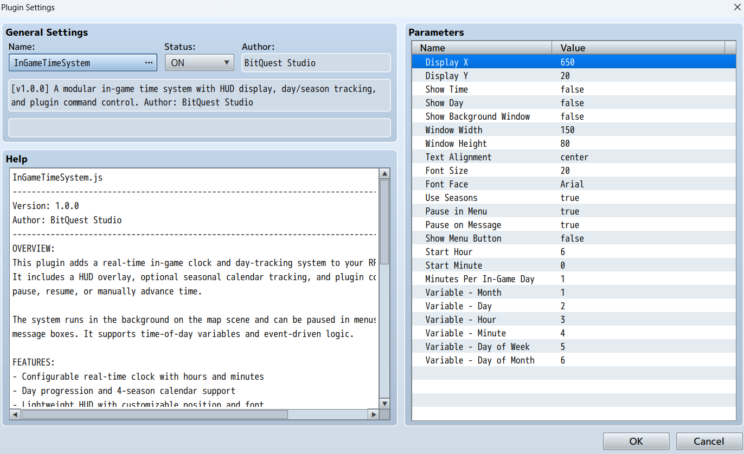
Task: Select the Show Day parameter
Action: tap(574, 103)
